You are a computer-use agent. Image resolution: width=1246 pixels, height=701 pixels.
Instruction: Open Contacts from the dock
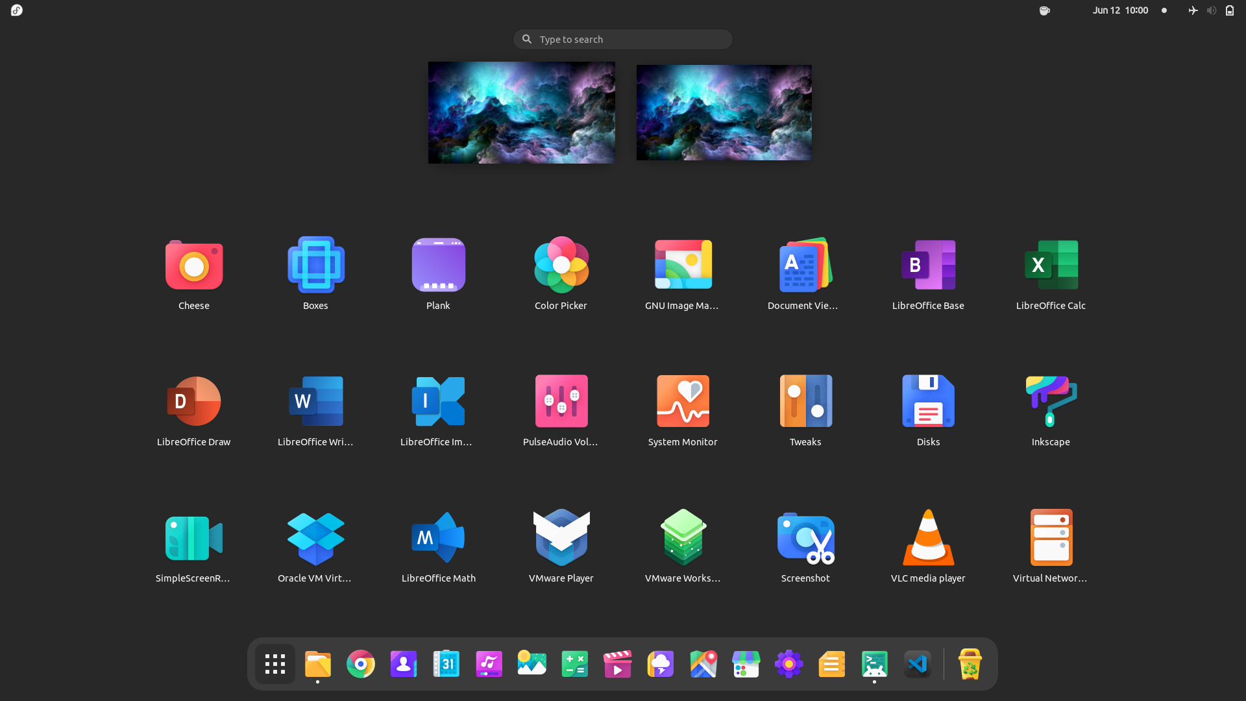404,664
